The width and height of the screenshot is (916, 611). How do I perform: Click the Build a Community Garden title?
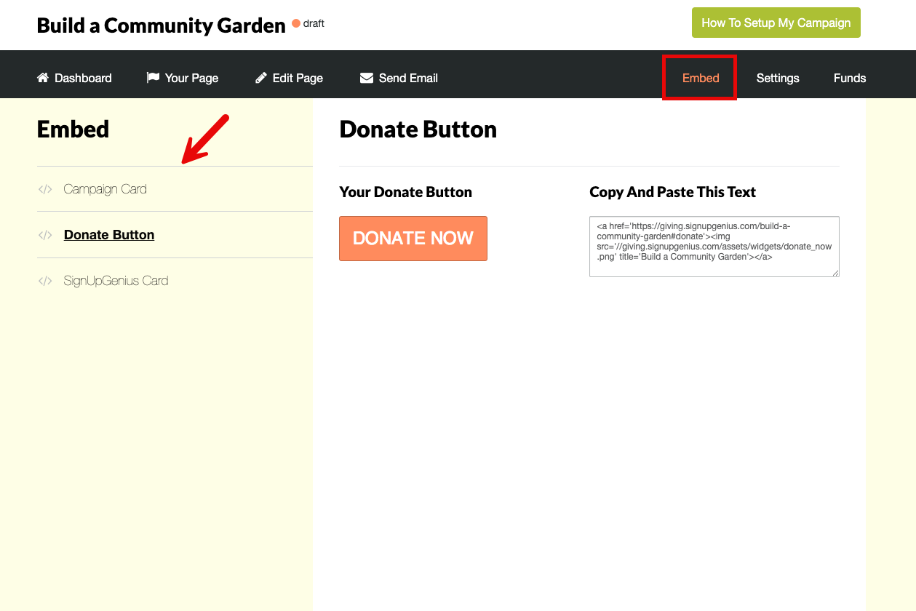click(161, 25)
